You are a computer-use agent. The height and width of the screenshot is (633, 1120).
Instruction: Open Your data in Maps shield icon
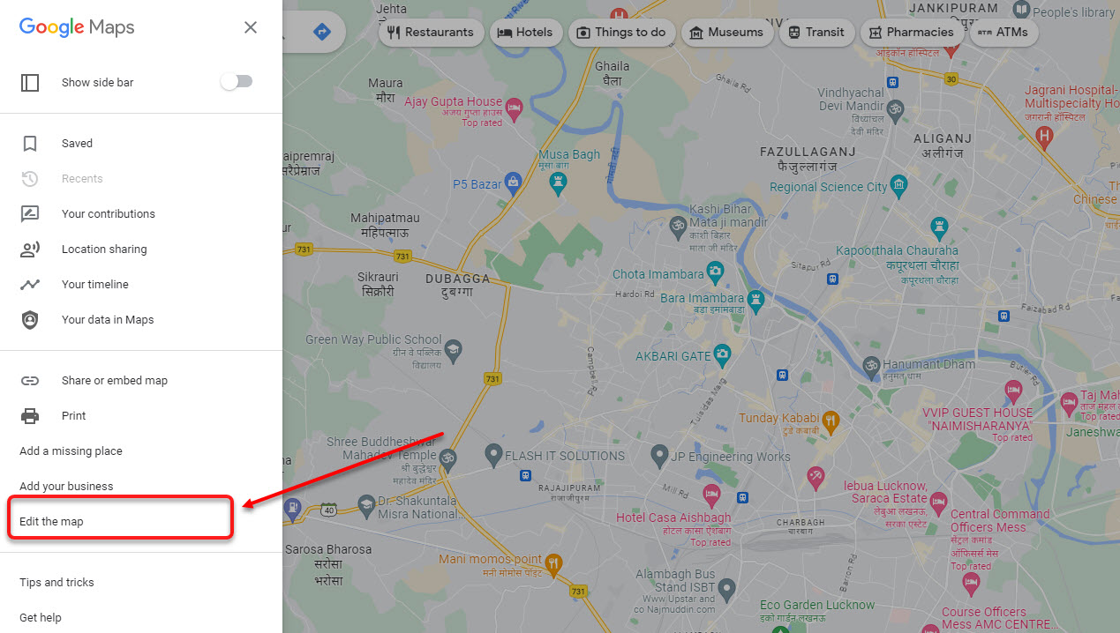pyautogui.click(x=30, y=320)
